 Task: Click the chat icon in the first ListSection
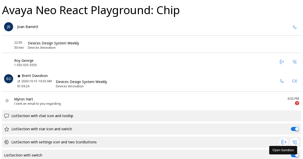7,116
